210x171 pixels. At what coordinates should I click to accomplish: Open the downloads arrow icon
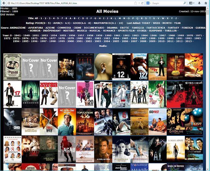click(x=199, y=3)
